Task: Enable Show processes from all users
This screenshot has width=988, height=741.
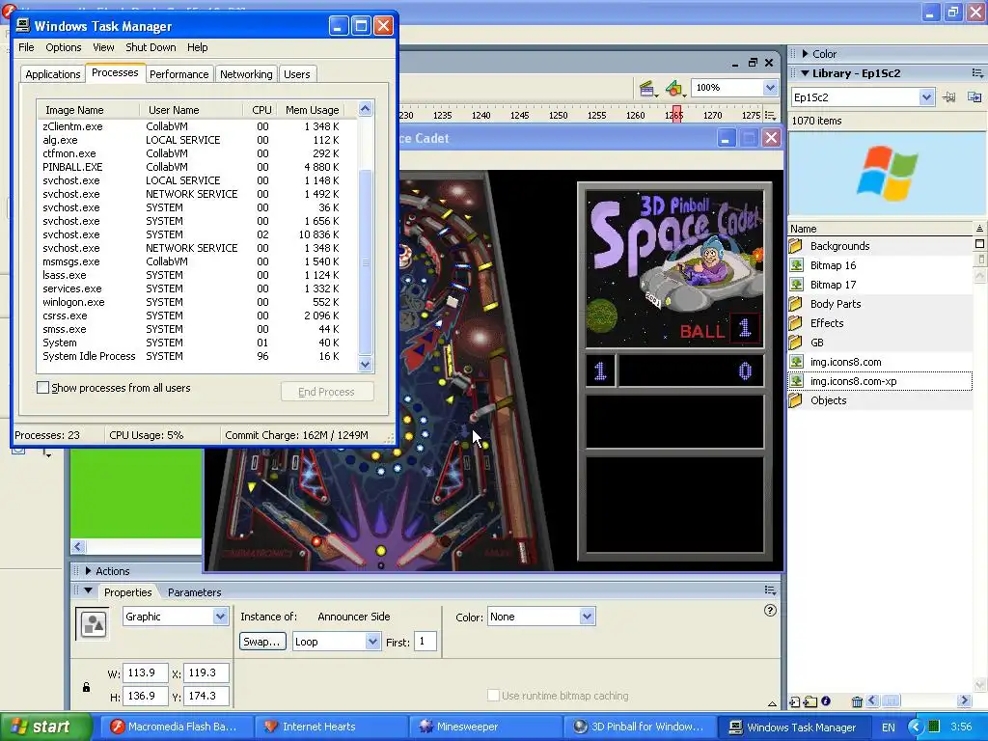Action: tap(42, 388)
